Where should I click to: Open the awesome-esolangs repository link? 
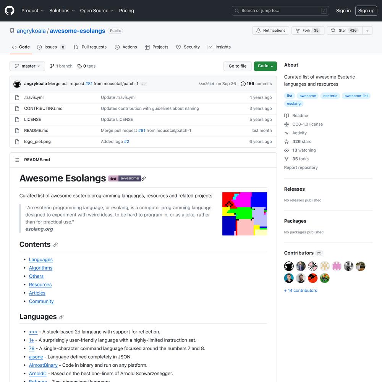(x=78, y=31)
